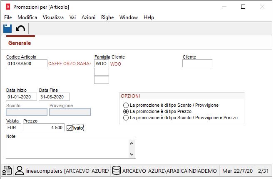Click the Data Fine date field

[x=54, y=97]
